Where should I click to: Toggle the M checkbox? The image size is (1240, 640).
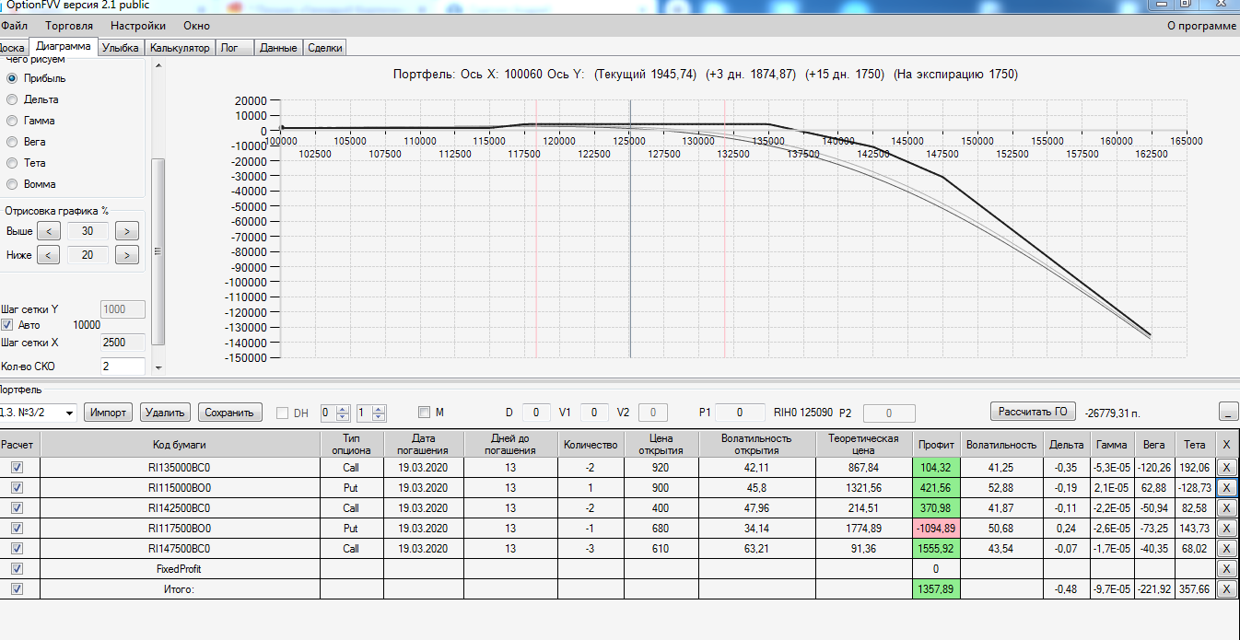pyautogui.click(x=424, y=413)
